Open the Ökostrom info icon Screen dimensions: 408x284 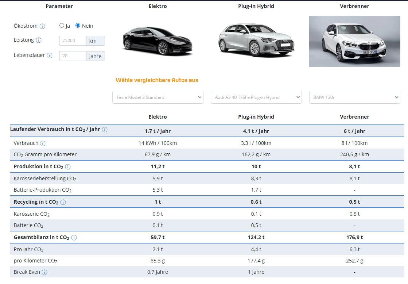click(42, 26)
